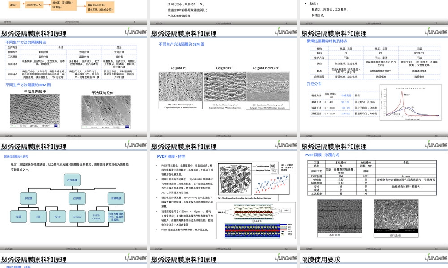Click the PVDF/Ceramic box in the diagram
Screen dimensions: 448x268
coord(97,217)
